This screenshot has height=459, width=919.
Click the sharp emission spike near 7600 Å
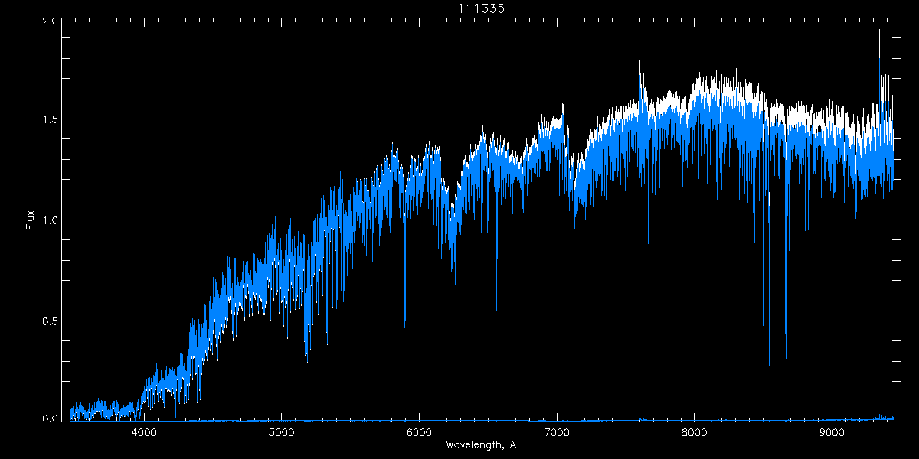pos(639,61)
